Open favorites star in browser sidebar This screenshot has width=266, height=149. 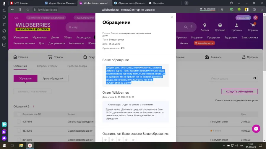4,24
